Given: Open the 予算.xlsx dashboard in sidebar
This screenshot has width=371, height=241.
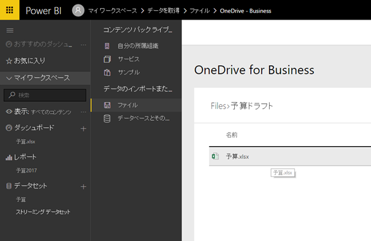Looking at the screenshot, I should [x=25, y=142].
